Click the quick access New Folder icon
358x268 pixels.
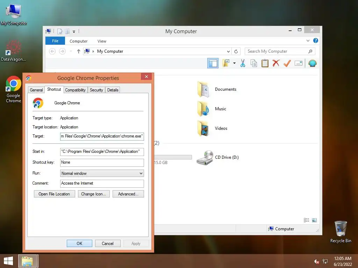[67, 31]
